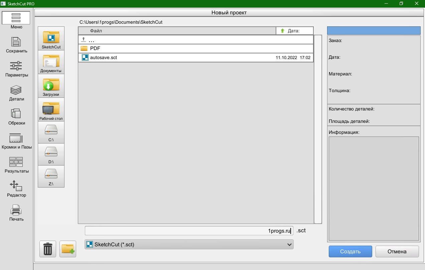
Task: Click the Отмена button
Action: [x=397, y=252]
